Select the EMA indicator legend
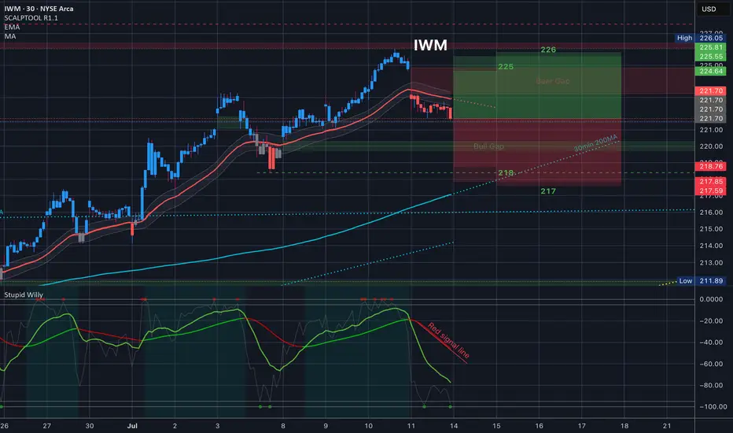 [x=12, y=27]
